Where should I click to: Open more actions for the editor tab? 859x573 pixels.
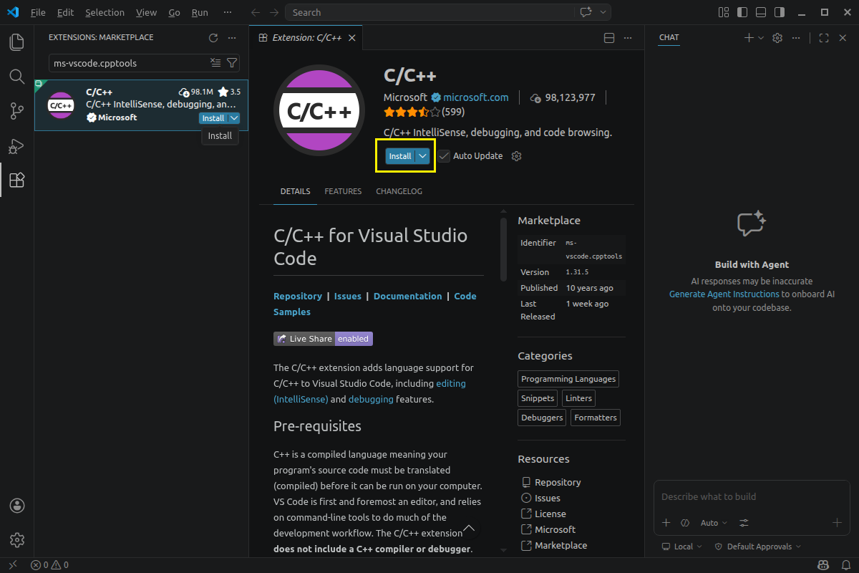tap(628, 38)
